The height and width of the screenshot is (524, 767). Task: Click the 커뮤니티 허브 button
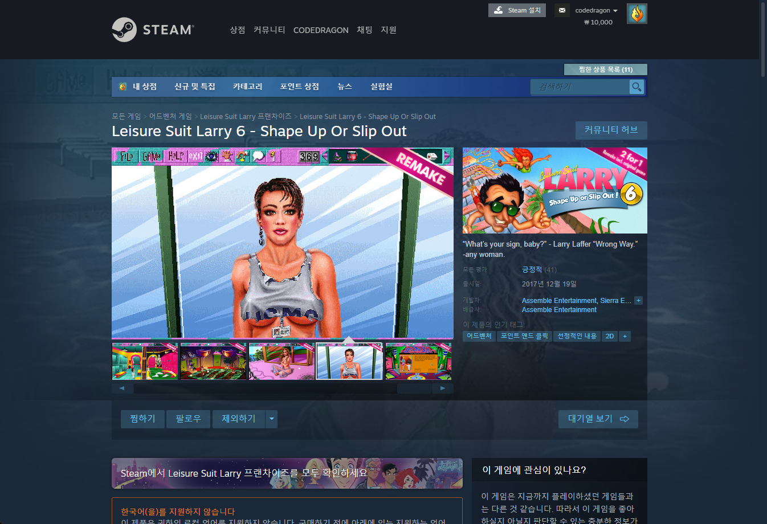pyautogui.click(x=611, y=130)
